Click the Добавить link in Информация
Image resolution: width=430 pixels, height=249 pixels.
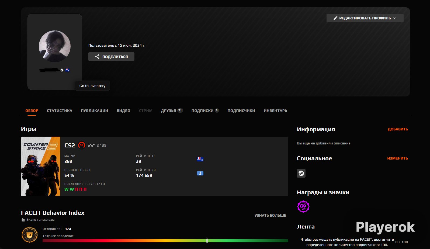(x=398, y=129)
